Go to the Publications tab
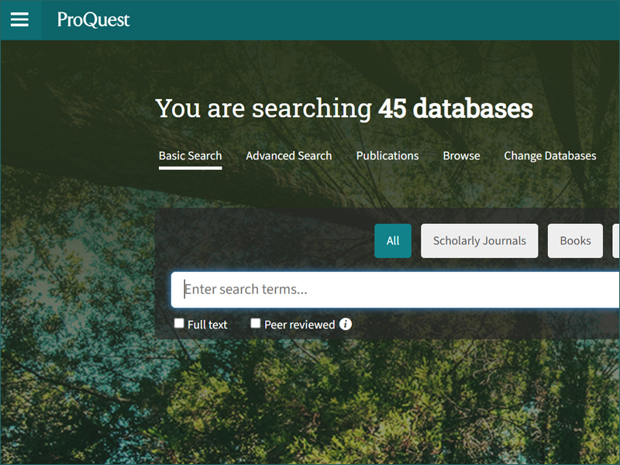 (387, 156)
